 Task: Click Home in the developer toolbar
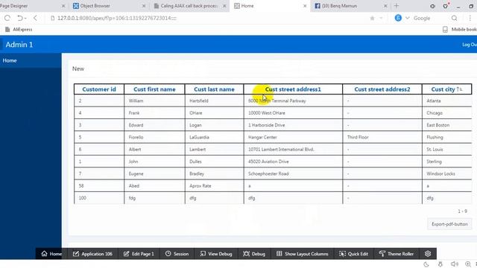coord(51,254)
